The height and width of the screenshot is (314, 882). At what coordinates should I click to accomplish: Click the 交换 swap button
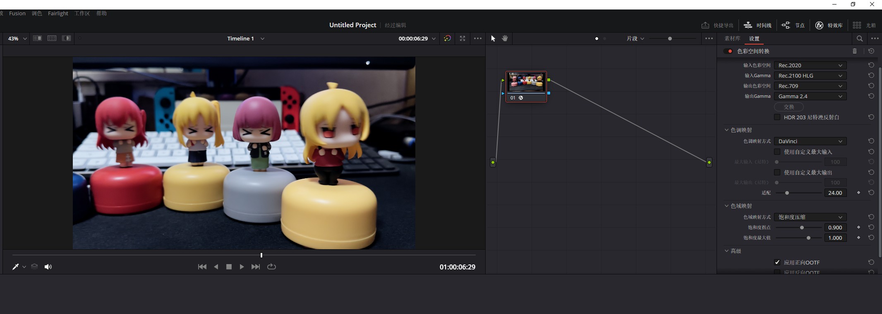[x=789, y=107]
